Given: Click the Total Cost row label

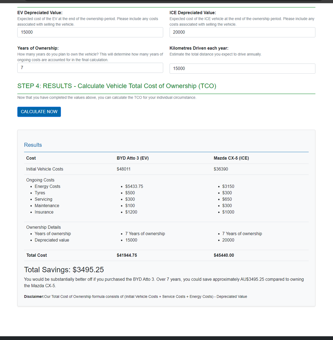Looking at the screenshot, I should click(37, 255).
